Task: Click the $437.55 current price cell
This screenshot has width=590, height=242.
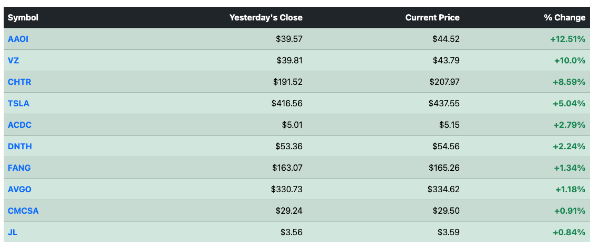Action: pos(443,103)
